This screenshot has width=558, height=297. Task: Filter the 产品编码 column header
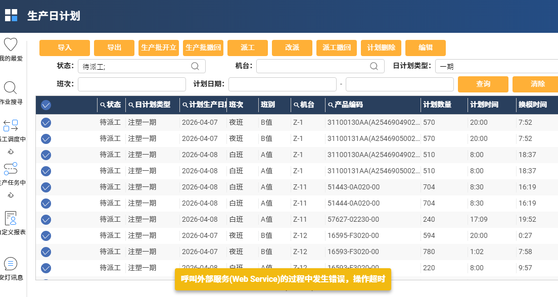(331, 105)
